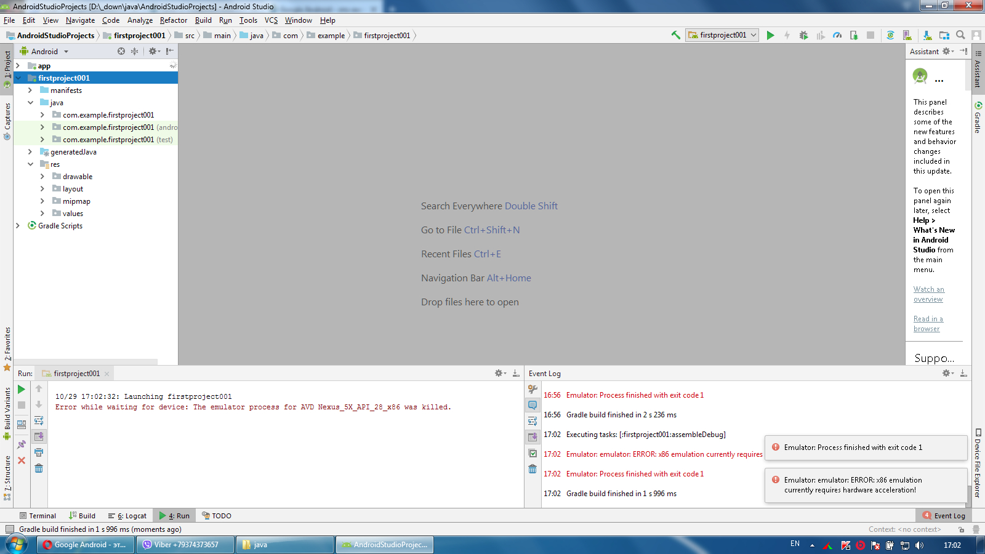This screenshot has width=985, height=554.
Task: Toggle soft-wrap in Run console
Action: click(39, 420)
